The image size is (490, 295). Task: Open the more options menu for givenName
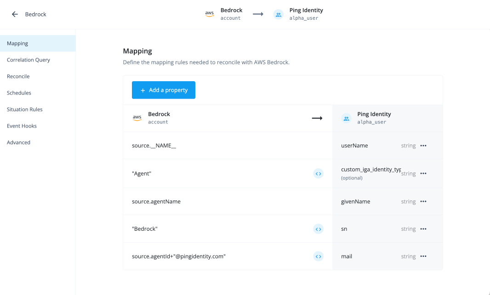pyautogui.click(x=423, y=201)
